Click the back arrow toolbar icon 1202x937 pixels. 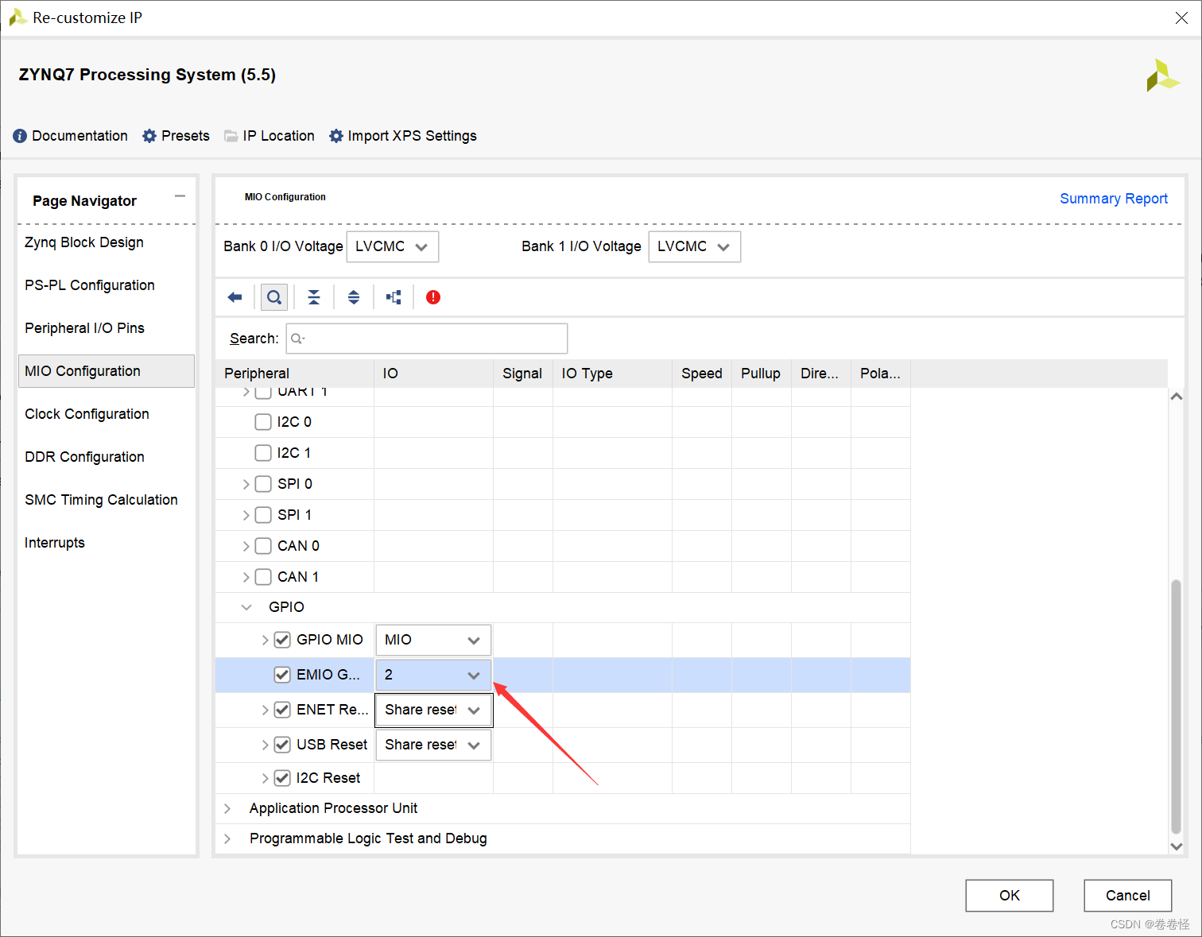tap(235, 297)
